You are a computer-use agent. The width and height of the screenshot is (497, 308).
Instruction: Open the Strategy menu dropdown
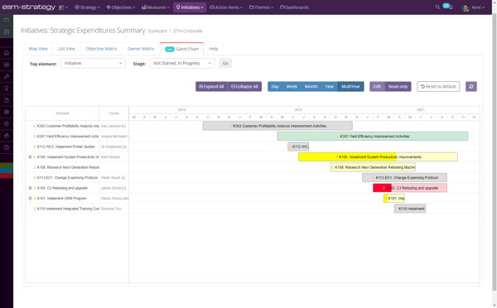[87, 7]
